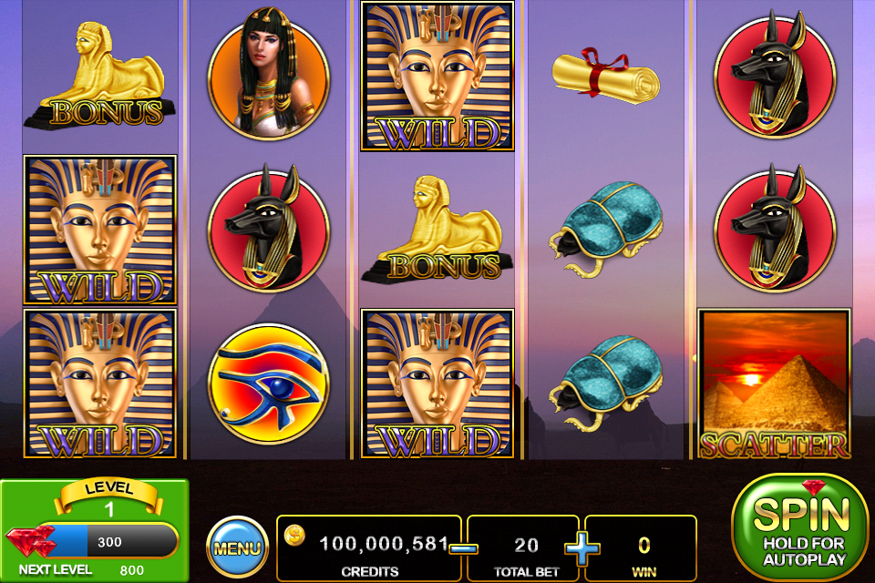Select the Anubis symbol on second reel
The image size is (875, 583).
tap(269, 228)
